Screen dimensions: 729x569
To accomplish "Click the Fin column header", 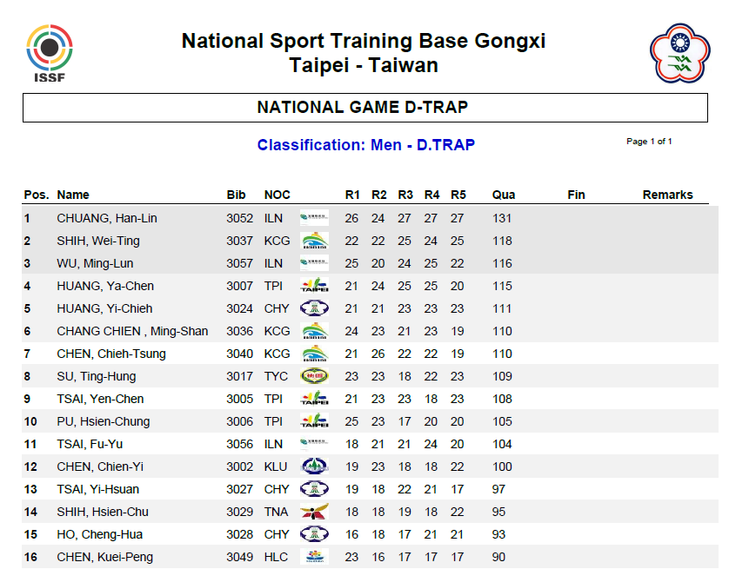I will [x=576, y=195].
